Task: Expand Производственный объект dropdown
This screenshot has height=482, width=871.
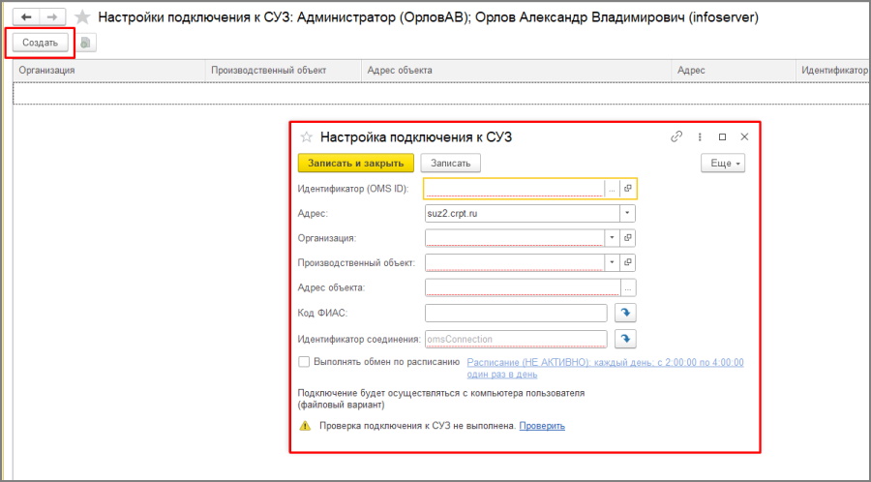Action: pyautogui.click(x=612, y=262)
